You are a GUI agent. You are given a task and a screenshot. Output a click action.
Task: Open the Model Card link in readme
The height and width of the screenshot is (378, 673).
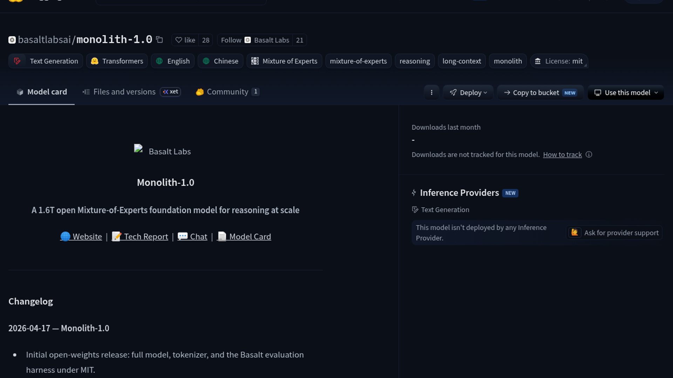[x=244, y=237]
